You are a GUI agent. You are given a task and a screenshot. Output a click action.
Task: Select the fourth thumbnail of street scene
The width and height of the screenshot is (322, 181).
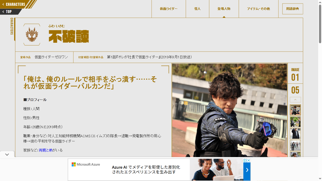tap(295, 146)
